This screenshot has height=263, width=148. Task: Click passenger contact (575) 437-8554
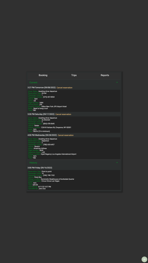pyautogui.click(x=49, y=97)
